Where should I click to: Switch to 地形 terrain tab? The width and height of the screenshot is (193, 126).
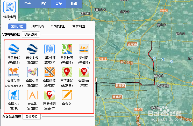74,4
